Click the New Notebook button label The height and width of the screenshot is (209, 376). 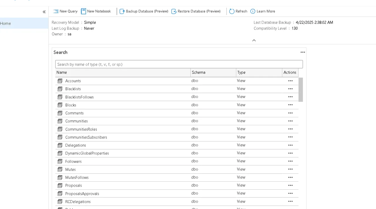[99, 11]
